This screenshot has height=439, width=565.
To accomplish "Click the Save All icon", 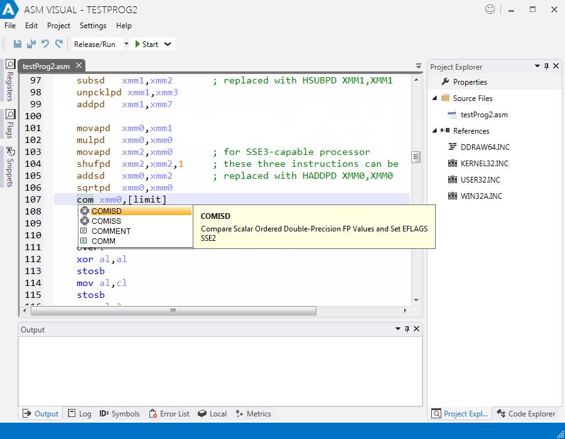I will click(x=30, y=43).
